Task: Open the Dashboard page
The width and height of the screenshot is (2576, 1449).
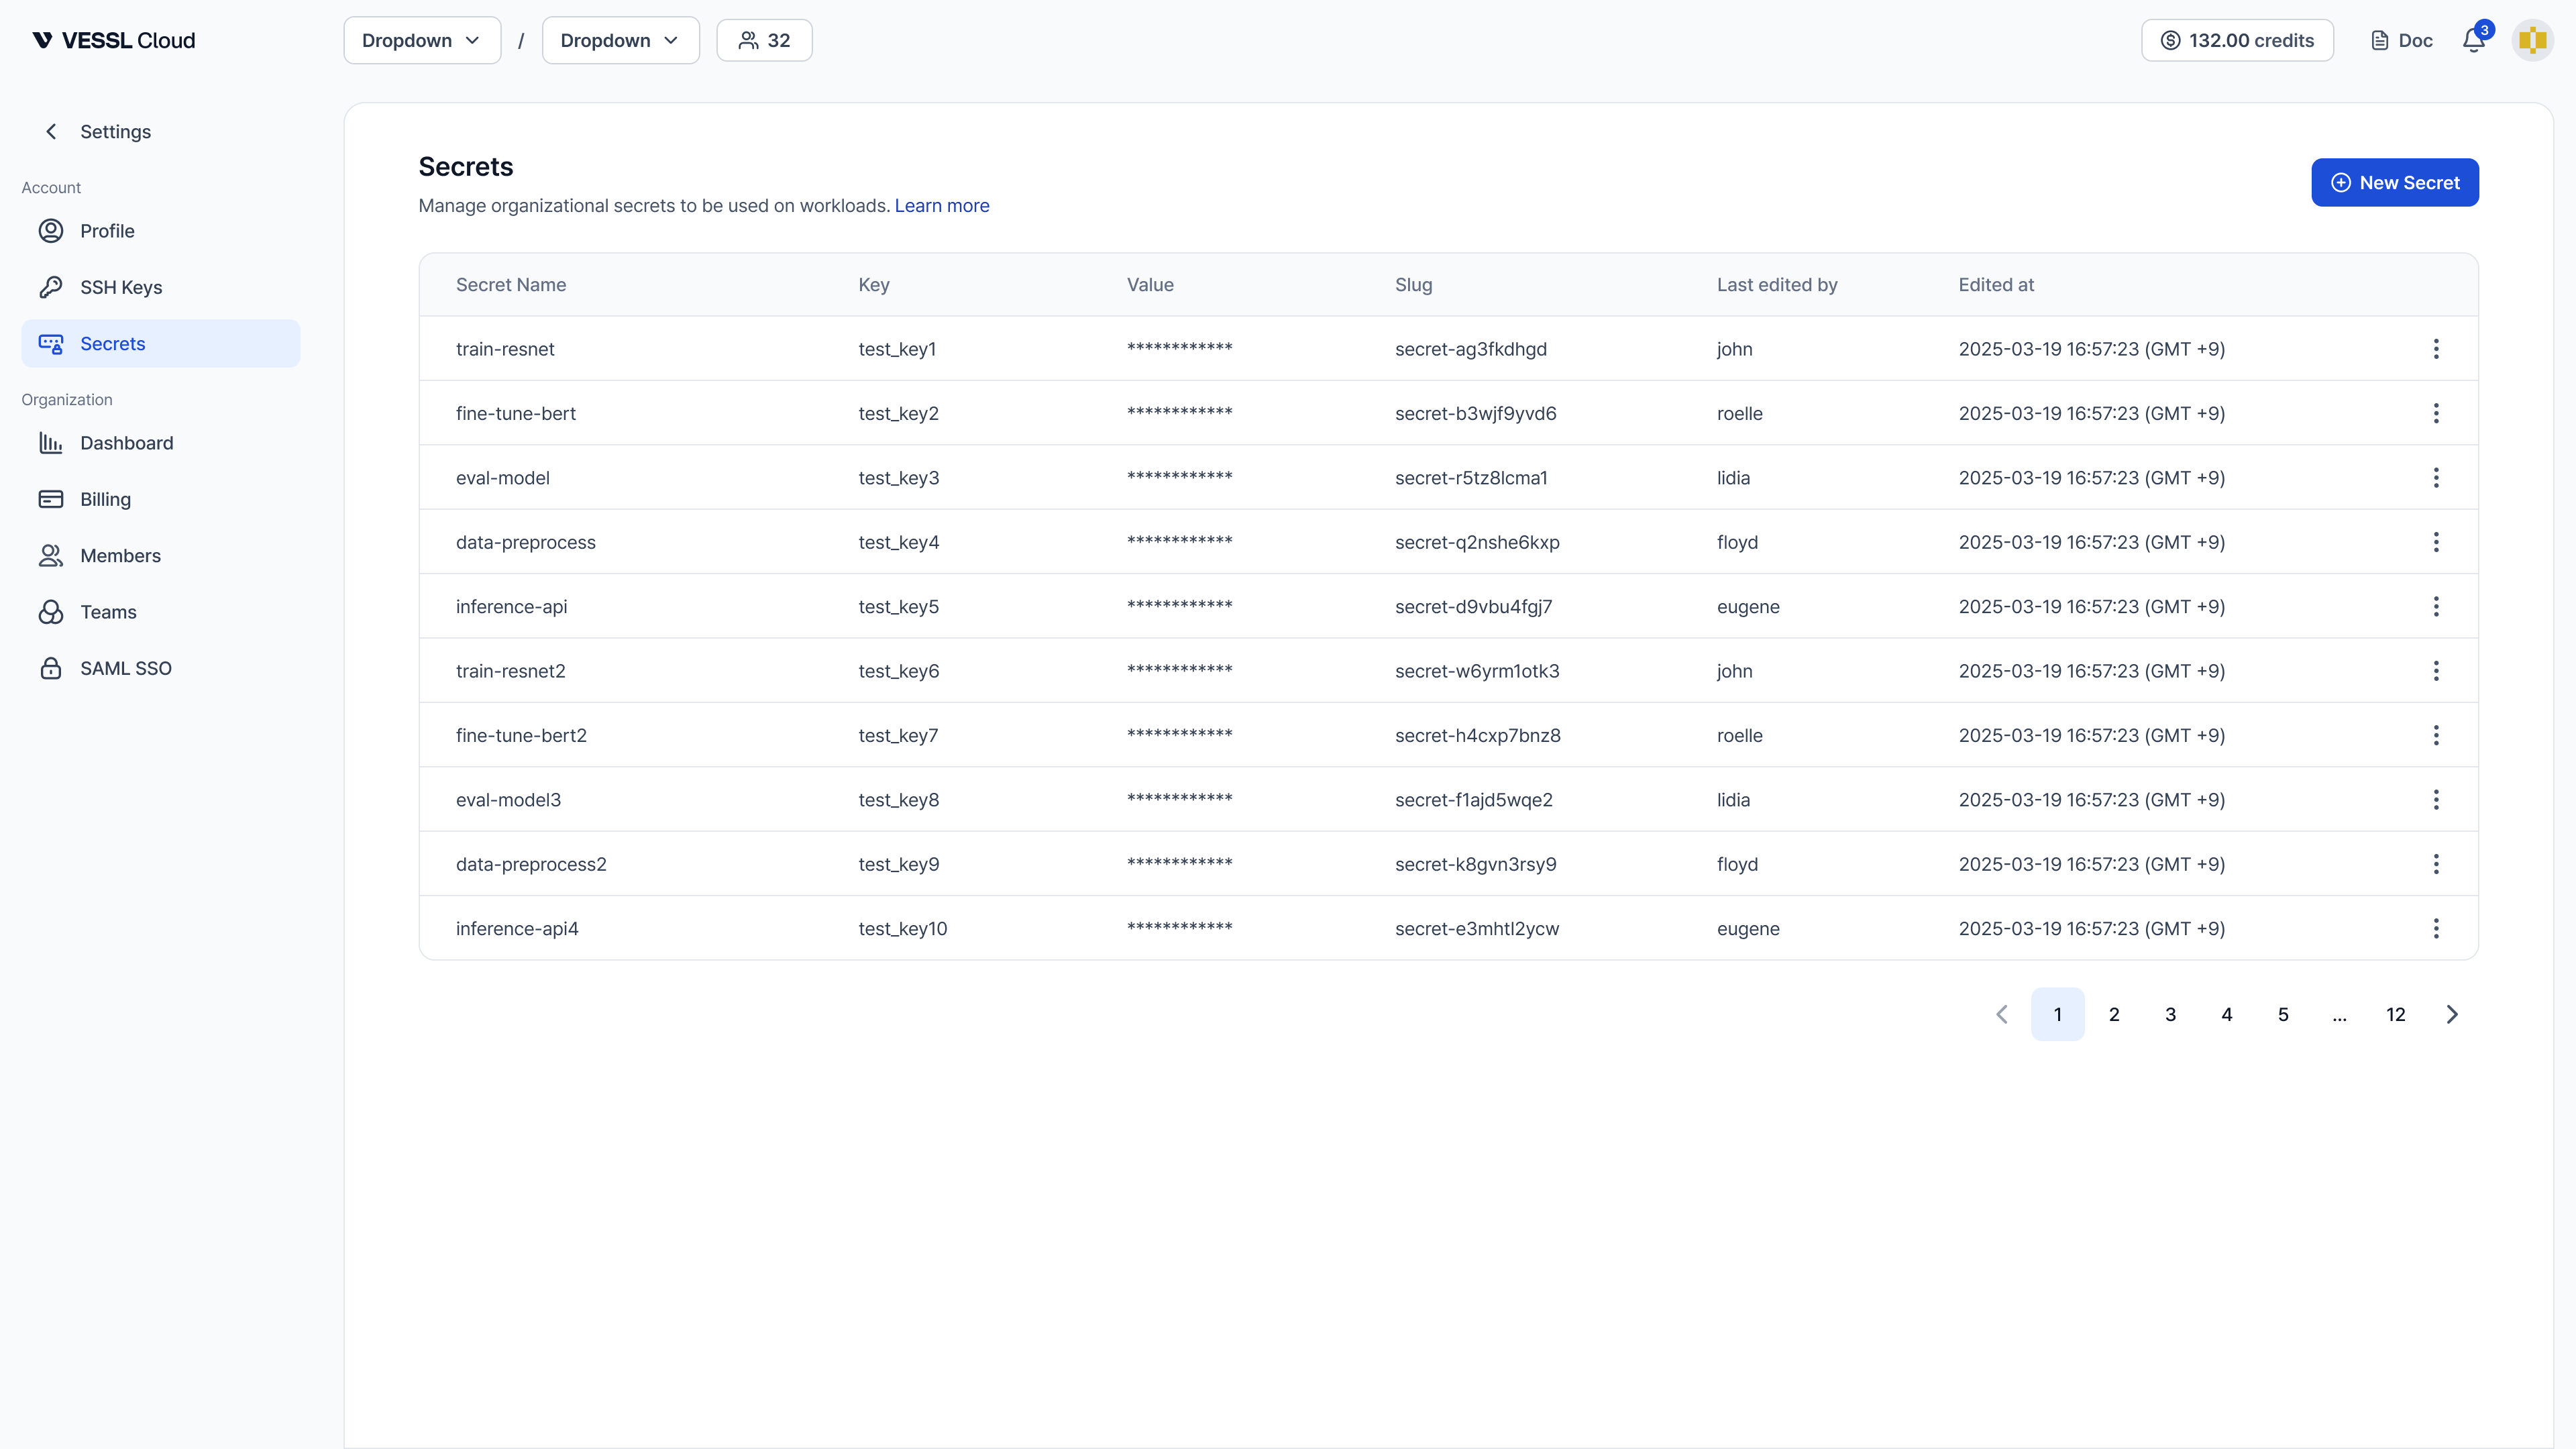Action: 160,443
